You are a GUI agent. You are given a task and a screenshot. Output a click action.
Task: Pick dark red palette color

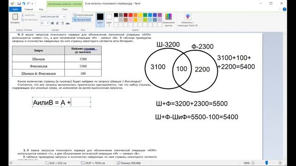tap(126, 15)
